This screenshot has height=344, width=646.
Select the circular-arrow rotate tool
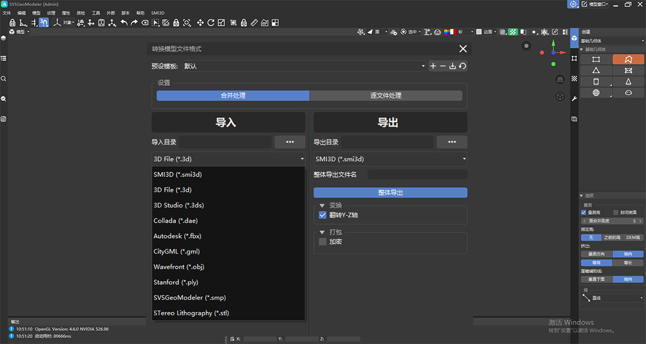point(211,23)
